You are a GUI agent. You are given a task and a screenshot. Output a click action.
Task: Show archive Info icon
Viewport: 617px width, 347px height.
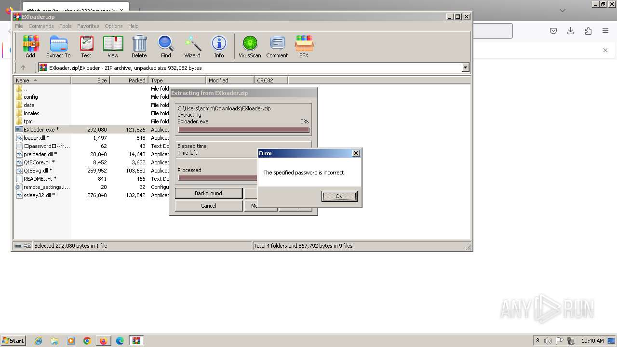pyautogui.click(x=219, y=47)
